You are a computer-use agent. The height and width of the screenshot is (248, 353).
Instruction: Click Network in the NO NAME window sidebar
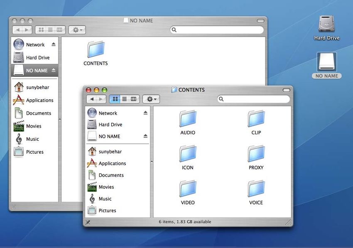[35, 44]
